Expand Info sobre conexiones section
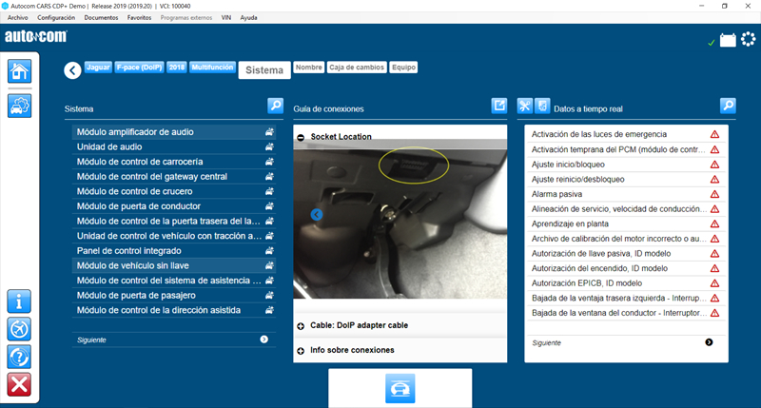The height and width of the screenshot is (408, 761). [x=301, y=351]
